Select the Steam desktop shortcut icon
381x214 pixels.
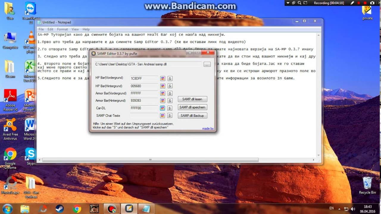(10, 69)
